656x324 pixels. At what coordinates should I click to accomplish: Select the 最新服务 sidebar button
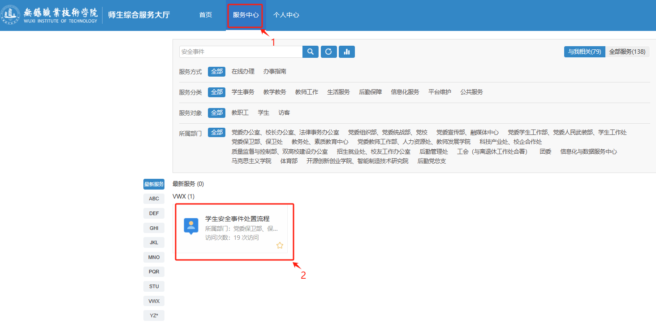[154, 184]
